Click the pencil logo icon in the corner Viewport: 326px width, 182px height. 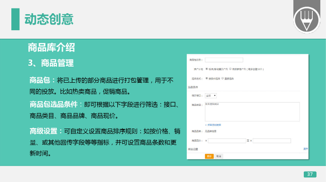(307, 20)
